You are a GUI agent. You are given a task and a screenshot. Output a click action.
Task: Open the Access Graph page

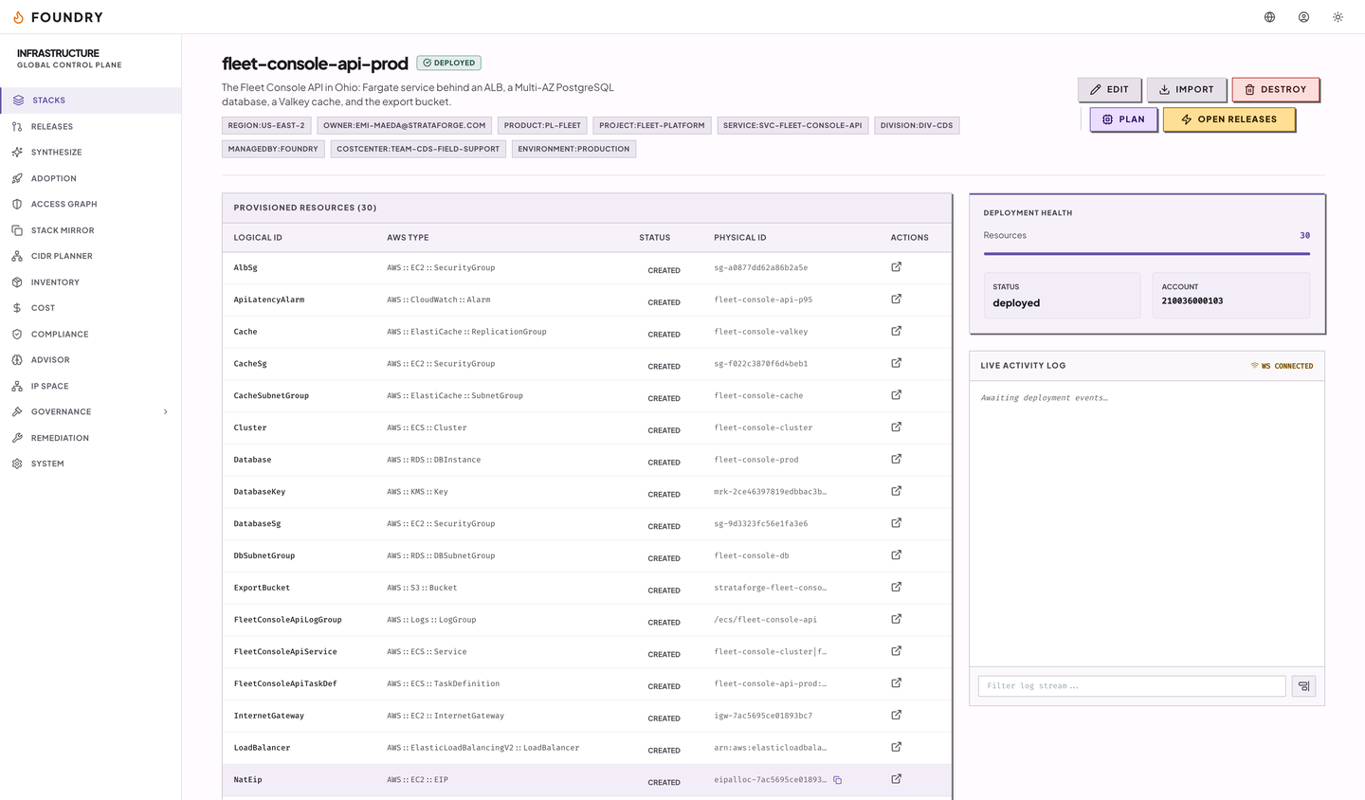point(91,204)
